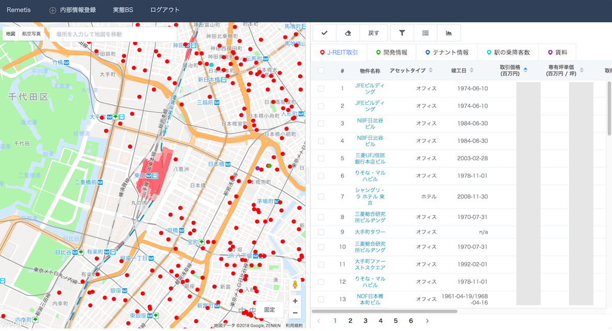Viewport: 612px width, 331px height.
Task: Check the row 11 大手町ファーストスクエア checkbox
Action: [321, 264]
